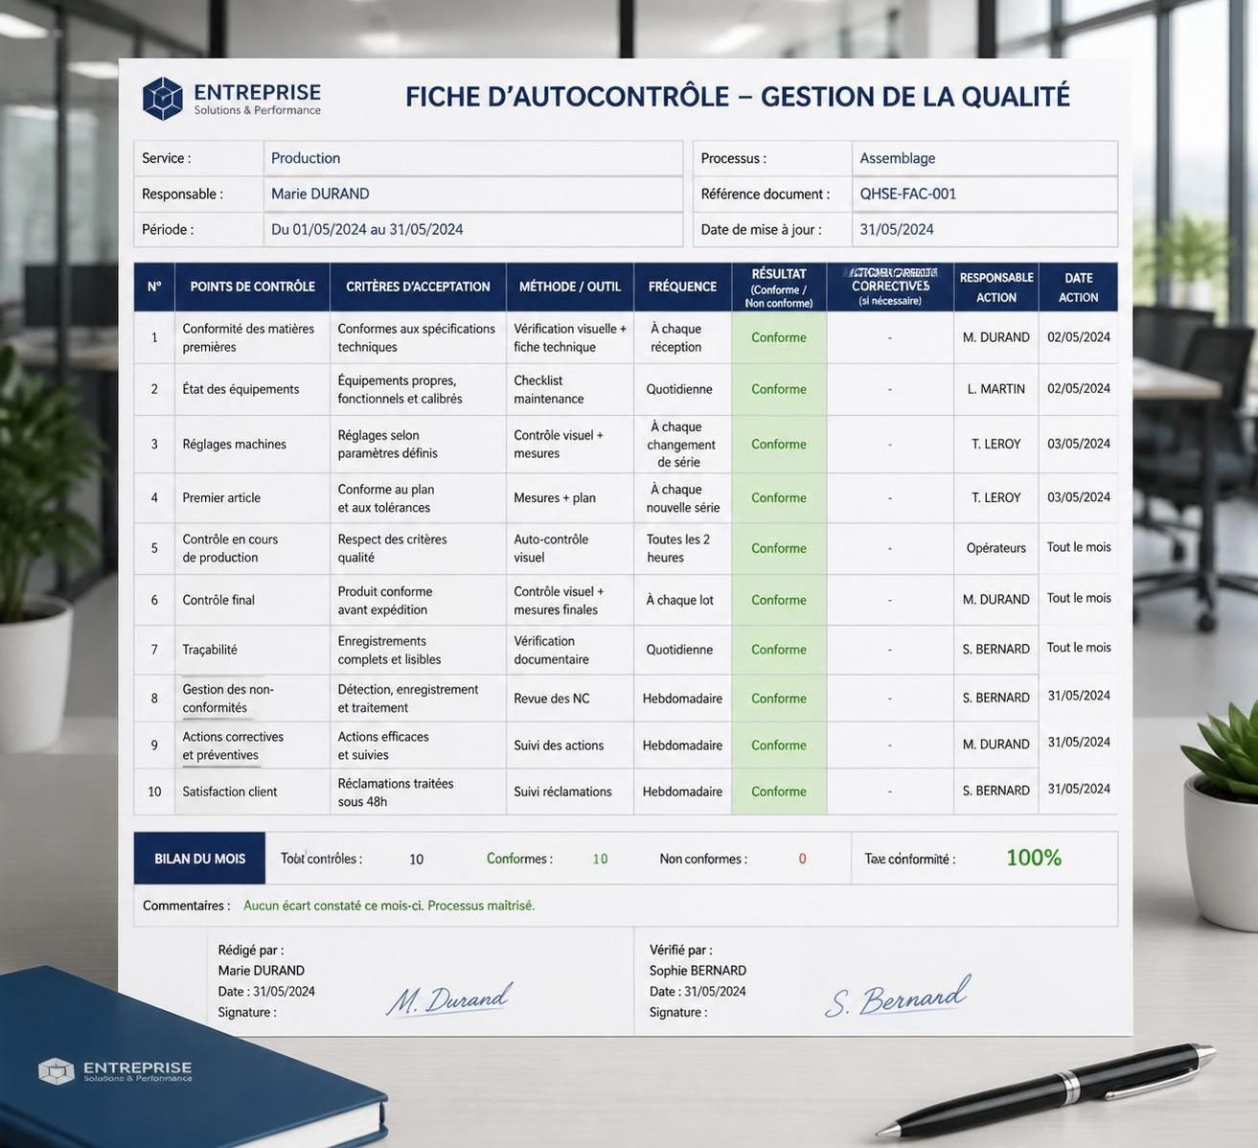Click the verifier name Sophie BERNARD
Viewport: 1258px width, 1148px height.
coord(698,971)
